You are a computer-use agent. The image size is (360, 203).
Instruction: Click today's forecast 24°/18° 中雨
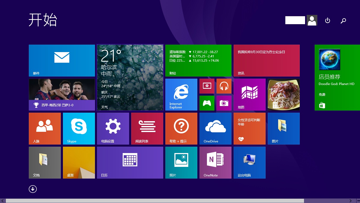pyautogui.click(x=111, y=86)
